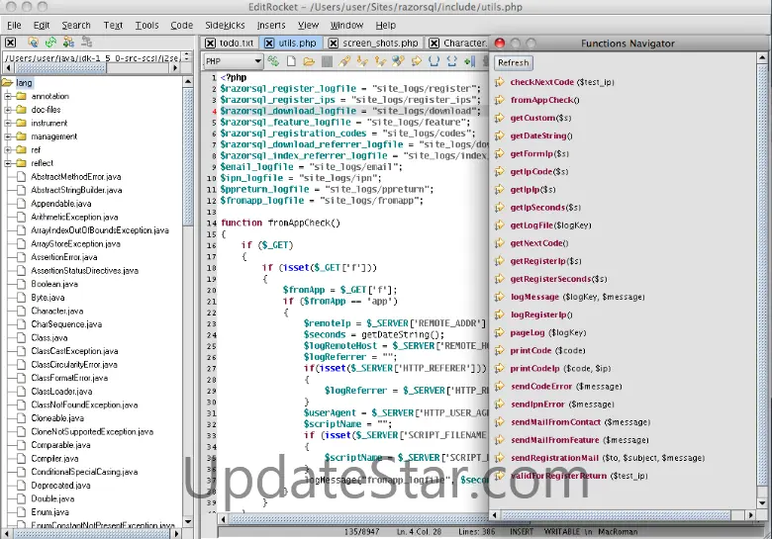
Task: Jump to getCustom($s) function
Action: 540,118
